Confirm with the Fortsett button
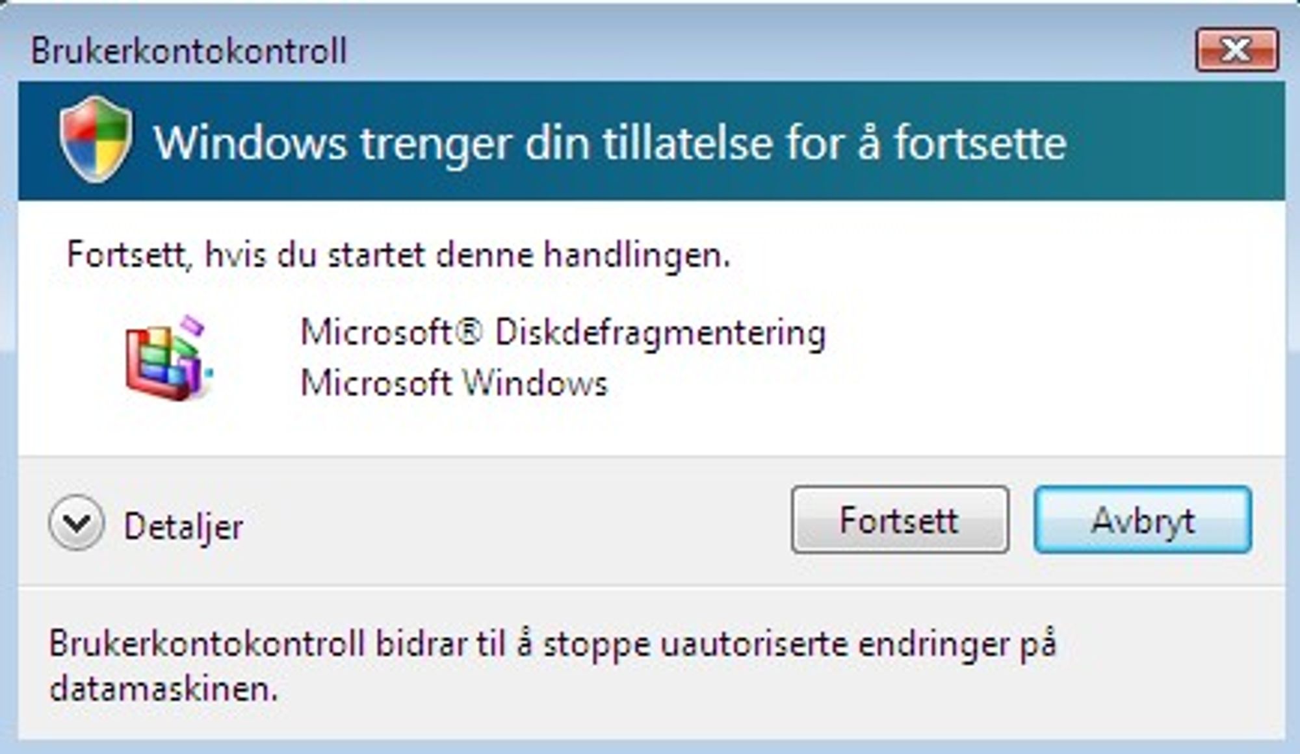The height and width of the screenshot is (754, 1300). (900, 520)
